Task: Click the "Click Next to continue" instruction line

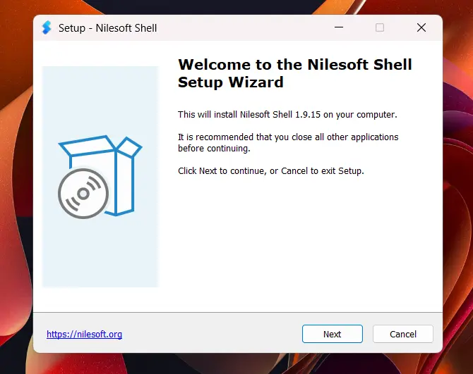Action: [271, 170]
